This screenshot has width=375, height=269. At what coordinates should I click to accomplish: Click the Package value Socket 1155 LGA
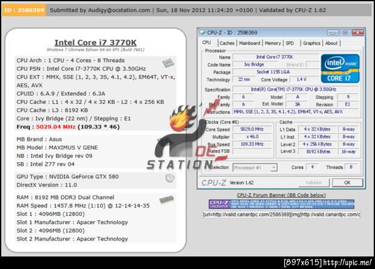[275, 72]
